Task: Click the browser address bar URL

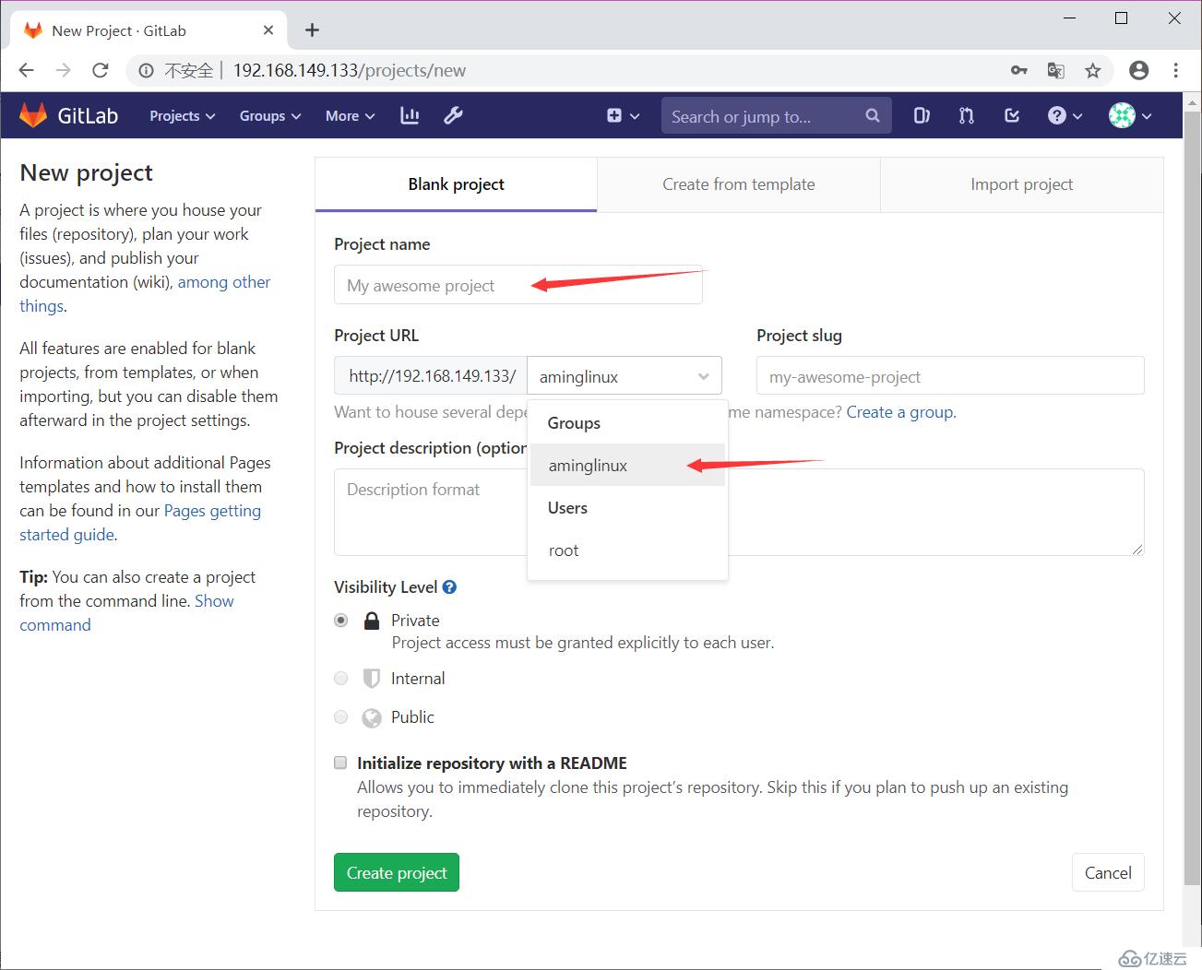Action: [350, 70]
